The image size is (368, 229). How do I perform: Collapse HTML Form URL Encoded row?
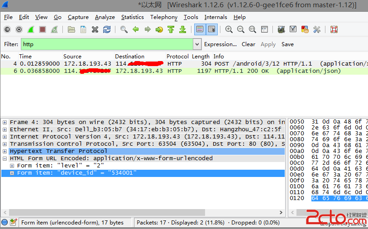click(5, 158)
